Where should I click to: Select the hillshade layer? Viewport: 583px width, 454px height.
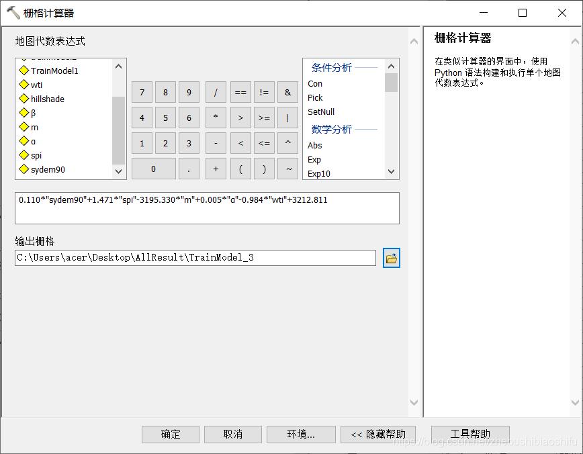pyautogui.click(x=46, y=99)
